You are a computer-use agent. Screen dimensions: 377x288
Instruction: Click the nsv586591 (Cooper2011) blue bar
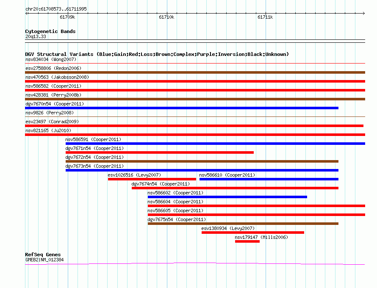[x=216, y=144]
